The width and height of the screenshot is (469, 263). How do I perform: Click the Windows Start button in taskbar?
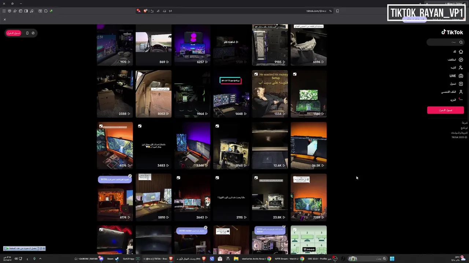(x=392, y=259)
